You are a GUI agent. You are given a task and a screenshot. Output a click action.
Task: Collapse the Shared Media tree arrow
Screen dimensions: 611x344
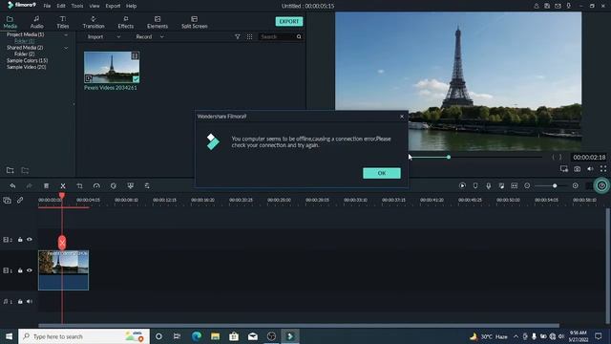point(66,48)
